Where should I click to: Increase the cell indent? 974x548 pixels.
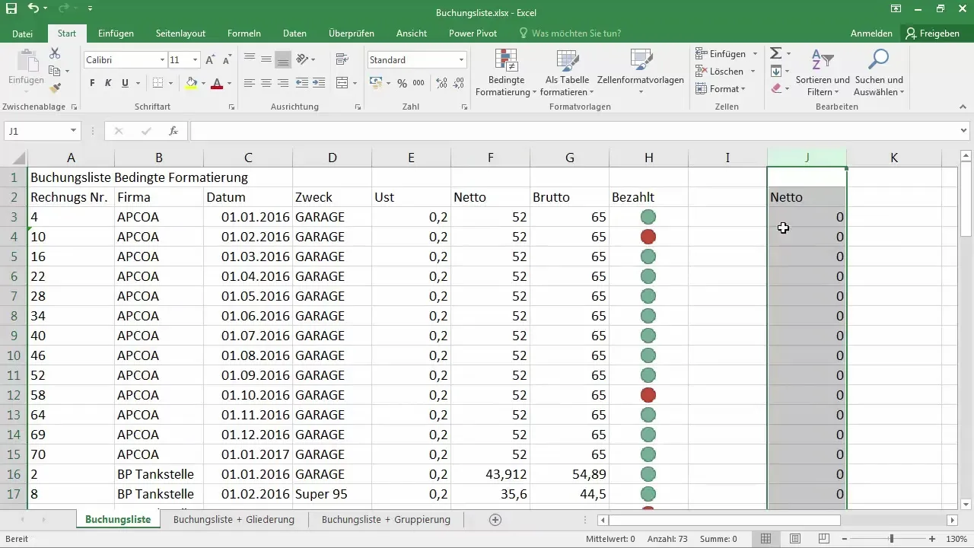pos(320,83)
